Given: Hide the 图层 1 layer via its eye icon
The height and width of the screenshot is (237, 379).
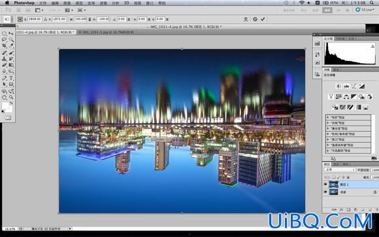Looking at the screenshot, I should (325, 185).
